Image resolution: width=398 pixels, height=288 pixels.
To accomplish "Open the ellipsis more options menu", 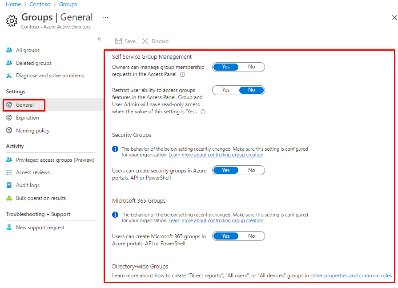I will point(105,17).
